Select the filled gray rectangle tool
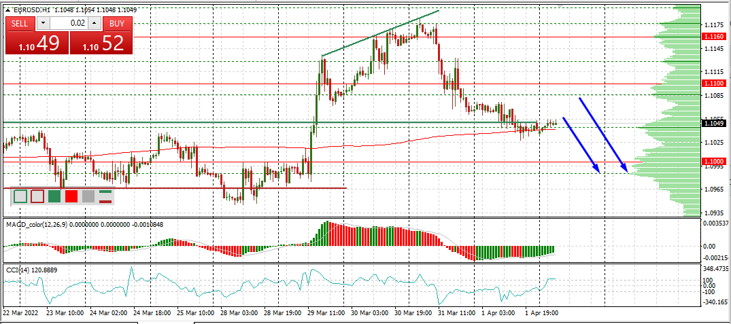 (x=88, y=196)
